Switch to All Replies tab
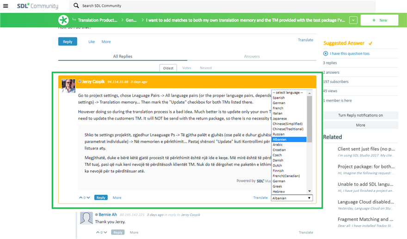407x239 pixels. coord(123,56)
